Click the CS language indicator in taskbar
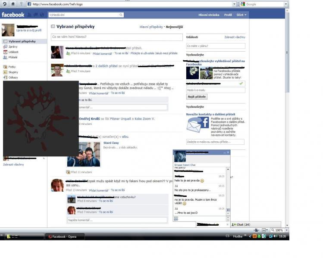The height and width of the screenshot is (258, 323). [x=227, y=236]
